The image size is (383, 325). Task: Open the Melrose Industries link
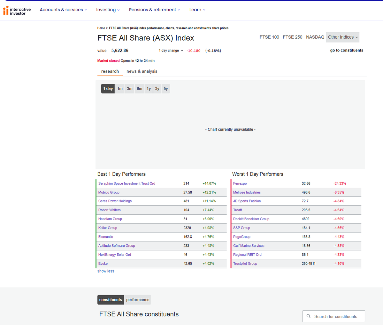click(247, 193)
